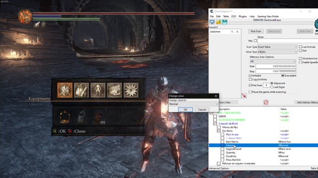The width and height of the screenshot is (318, 178).
Task: Click the Cheat Engine open file folder icon
Action: (219, 22)
